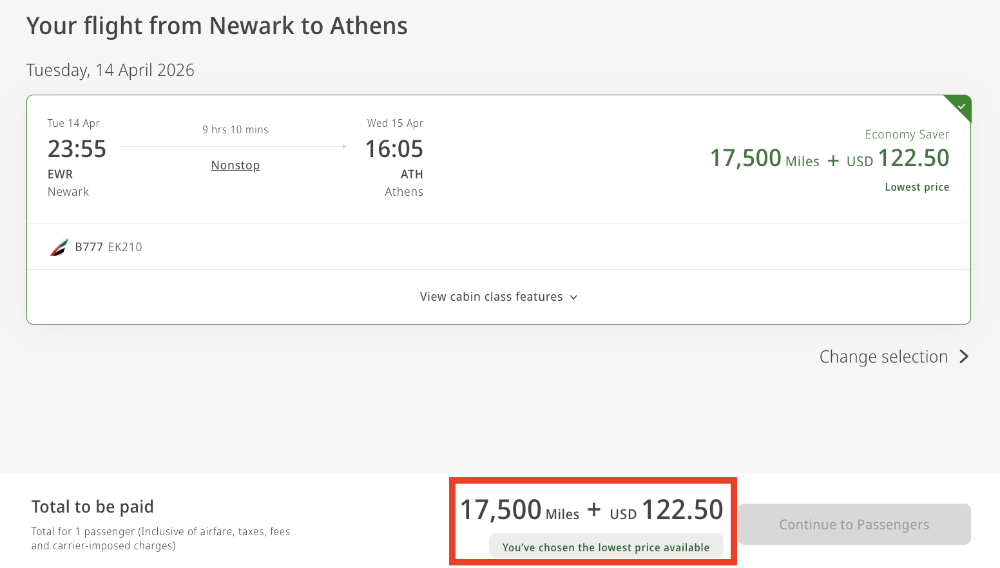1000x568 pixels.
Task: Click the flight route arrow line
Action: [x=233, y=147]
